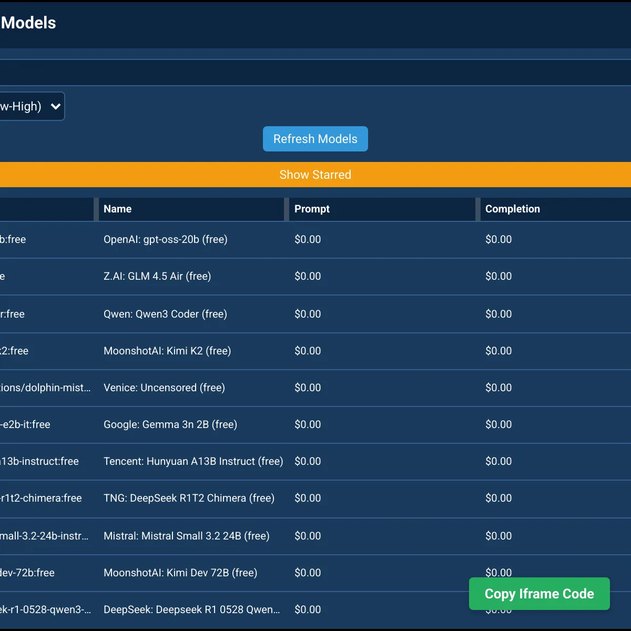This screenshot has height=631, width=631.
Task: Select MoonshotAI: Kimi K2 (free) name
Action: [x=167, y=351]
